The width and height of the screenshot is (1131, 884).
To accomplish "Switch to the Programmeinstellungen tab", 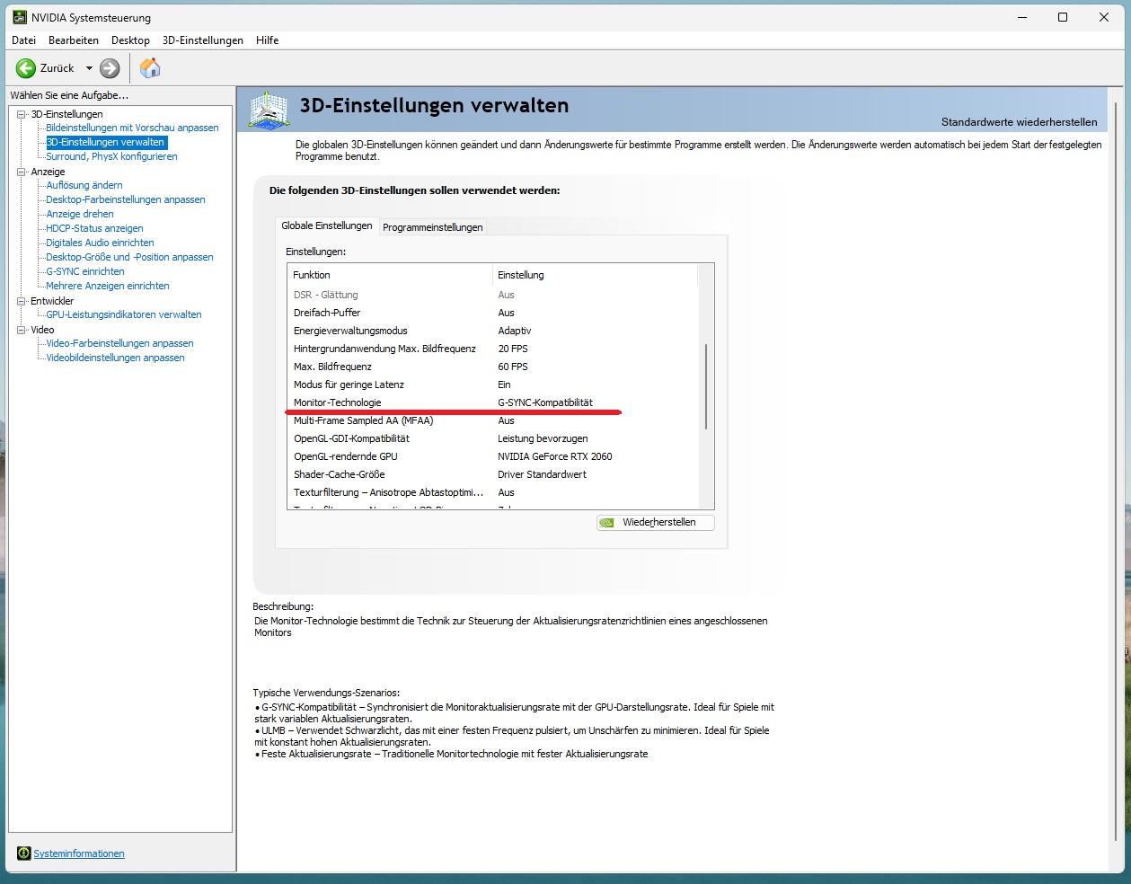I will pyautogui.click(x=433, y=227).
